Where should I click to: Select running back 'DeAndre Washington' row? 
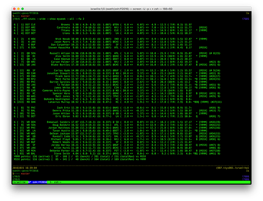(x=103, y=99)
